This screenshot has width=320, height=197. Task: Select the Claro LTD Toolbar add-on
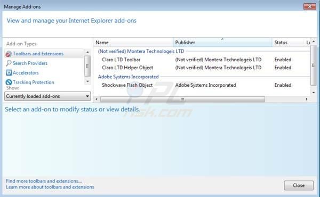(x=121, y=60)
